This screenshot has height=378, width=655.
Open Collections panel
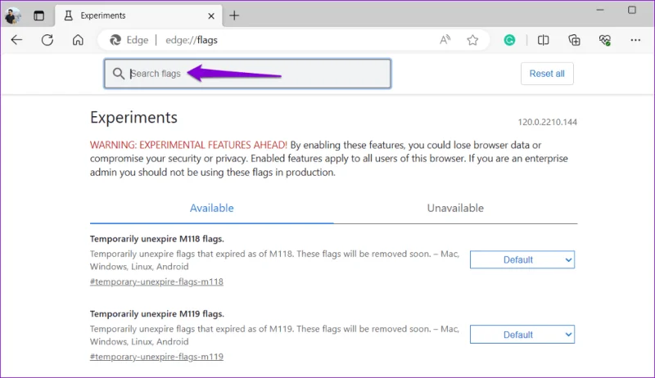pyautogui.click(x=575, y=40)
